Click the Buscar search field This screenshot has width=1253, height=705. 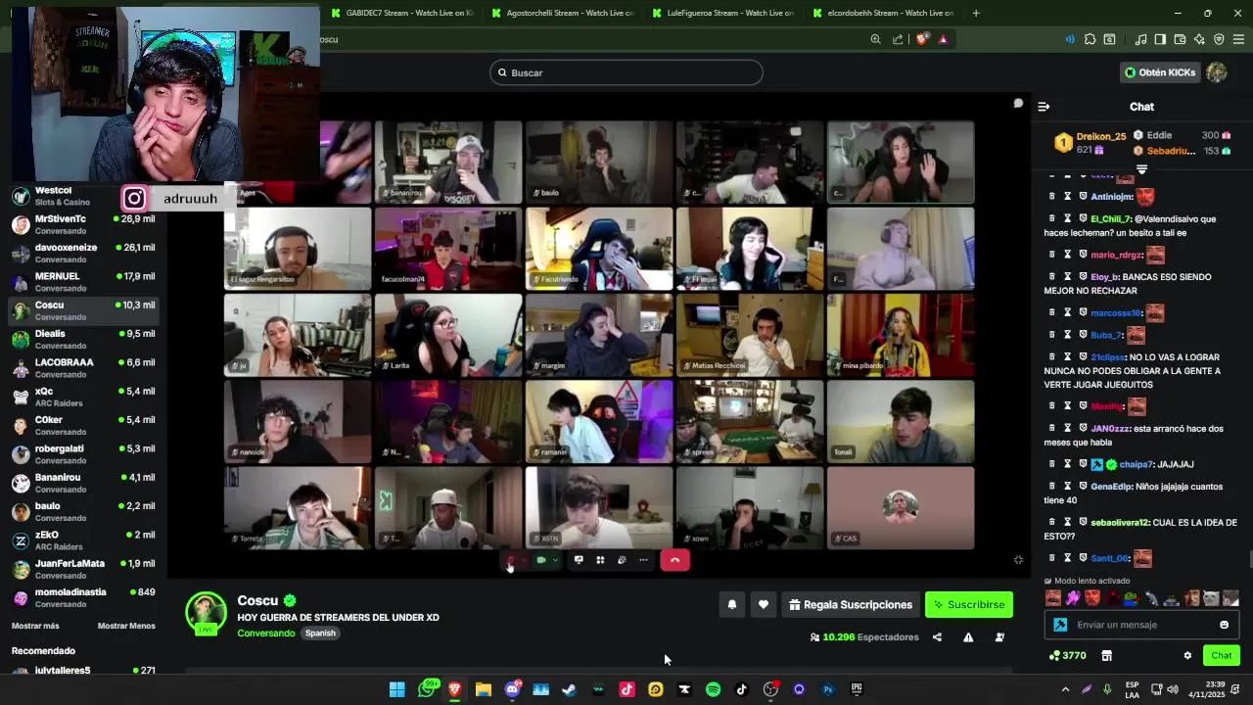pyautogui.click(x=626, y=72)
